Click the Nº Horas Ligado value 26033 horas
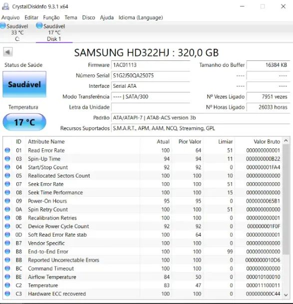 click(269, 107)
